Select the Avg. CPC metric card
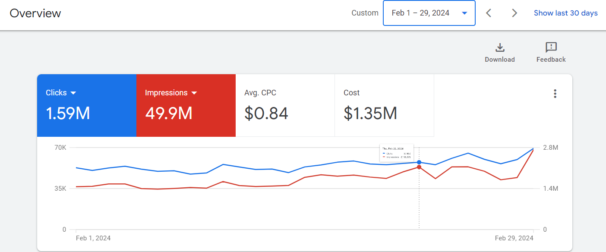The image size is (606, 252). pos(285,106)
